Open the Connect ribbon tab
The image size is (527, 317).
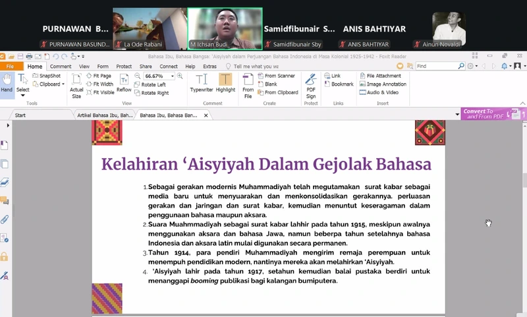(169, 66)
